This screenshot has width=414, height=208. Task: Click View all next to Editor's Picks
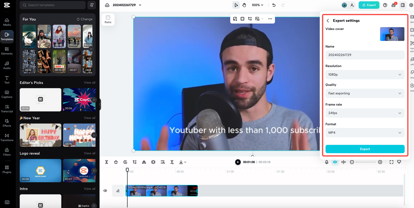pyautogui.click(x=90, y=83)
